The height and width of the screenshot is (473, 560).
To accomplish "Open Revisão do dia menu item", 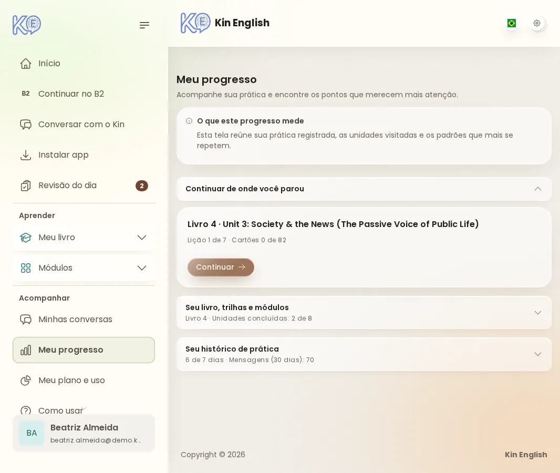I will [84, 186].
